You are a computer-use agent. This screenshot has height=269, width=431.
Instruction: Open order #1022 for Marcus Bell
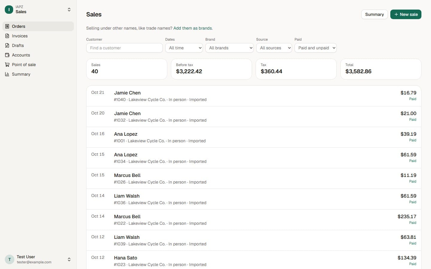[254, 220]
